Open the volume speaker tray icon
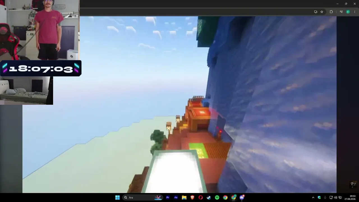The width and height of the screenshot is (359, 202). pyautogui.click(x=335, y=198)
